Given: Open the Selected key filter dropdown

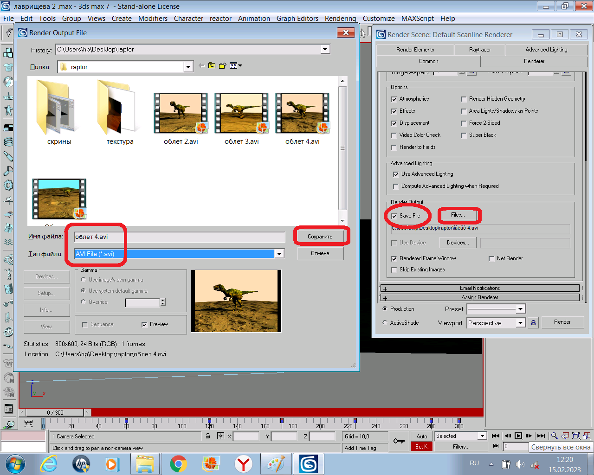Looking at the screenshot, I should [x=482, y=436].
